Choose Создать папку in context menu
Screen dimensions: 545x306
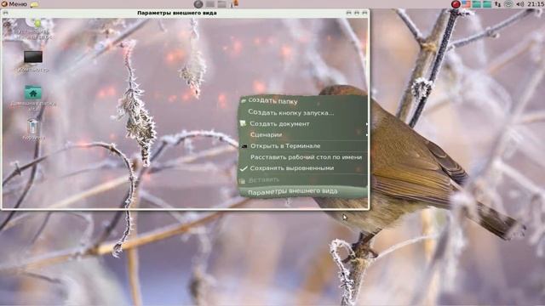pos(302,101)
